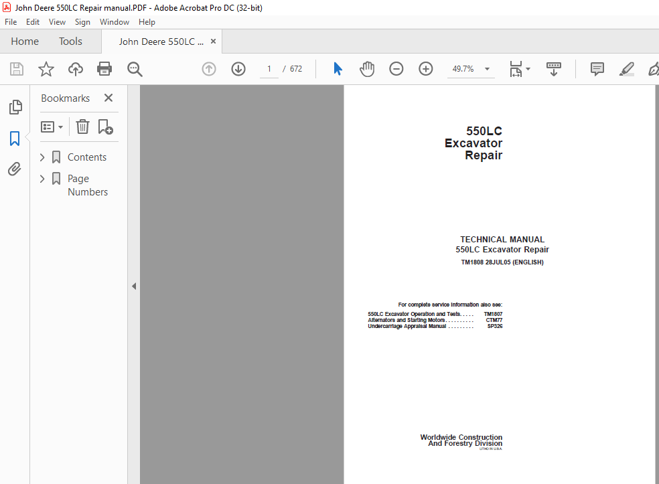
Task: Zoom out with minus icon
Action: [396, 68]
